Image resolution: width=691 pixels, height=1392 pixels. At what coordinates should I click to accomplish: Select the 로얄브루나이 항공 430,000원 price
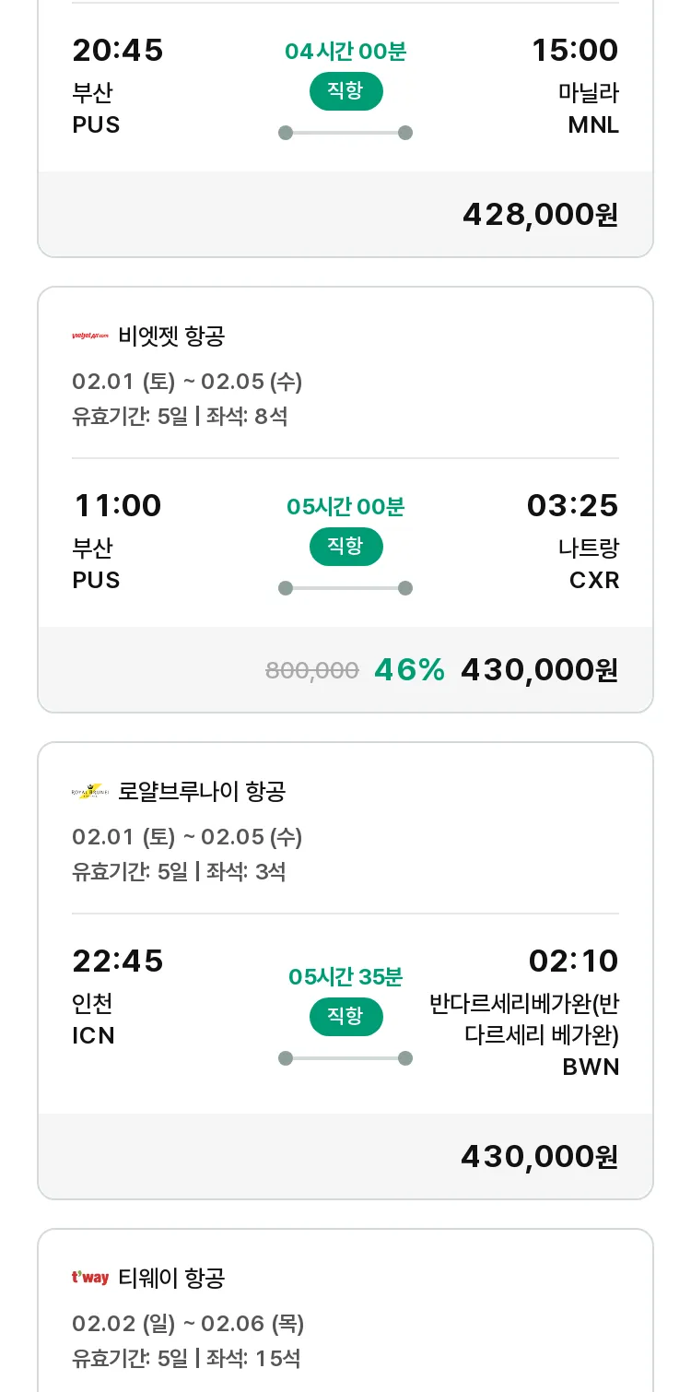539,1156
